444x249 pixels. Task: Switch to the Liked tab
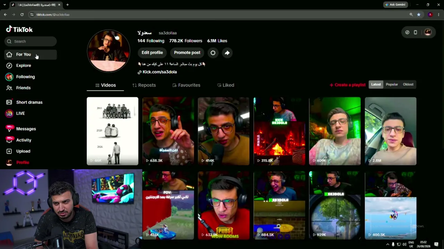[225, 85]
